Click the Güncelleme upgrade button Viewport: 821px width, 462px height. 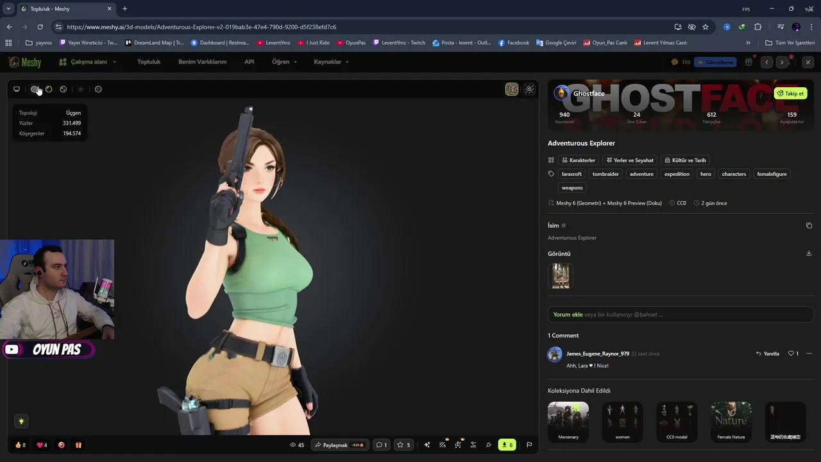[715, 62]
